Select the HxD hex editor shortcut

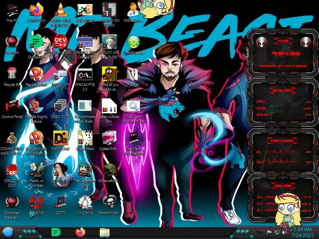pos(85,12)
